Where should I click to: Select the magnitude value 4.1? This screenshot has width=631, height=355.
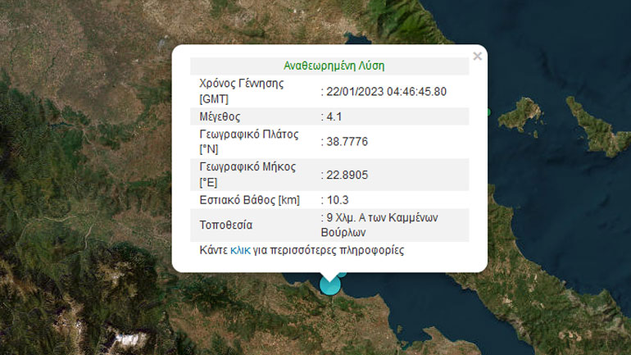(x=334, y=116)
